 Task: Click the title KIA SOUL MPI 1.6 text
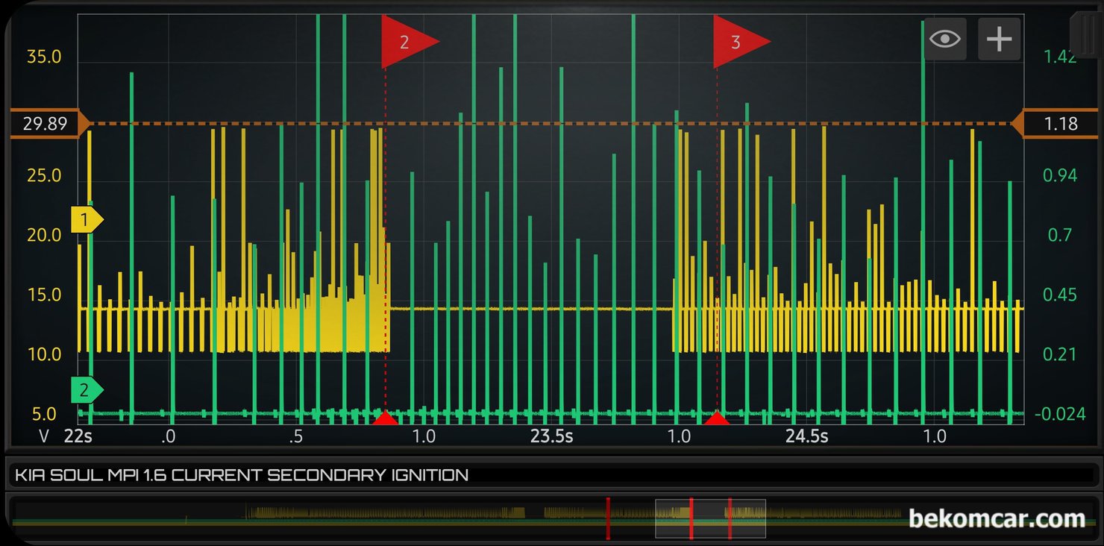pyautogui.click(x=242, y=475)
